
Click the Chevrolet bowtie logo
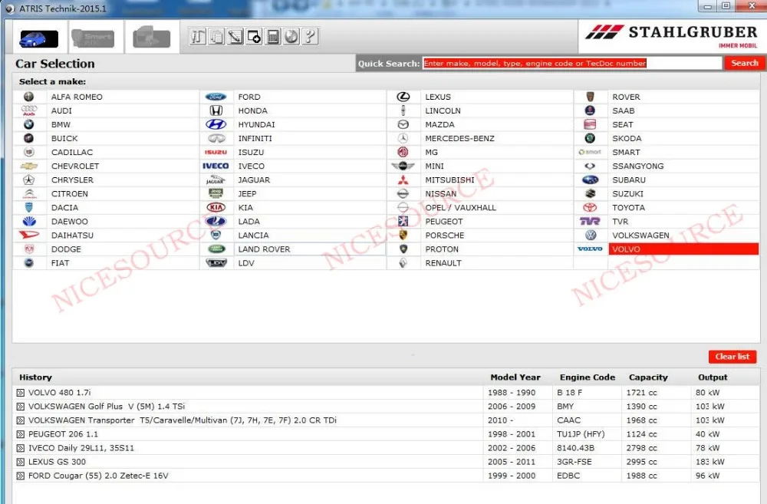29,166
